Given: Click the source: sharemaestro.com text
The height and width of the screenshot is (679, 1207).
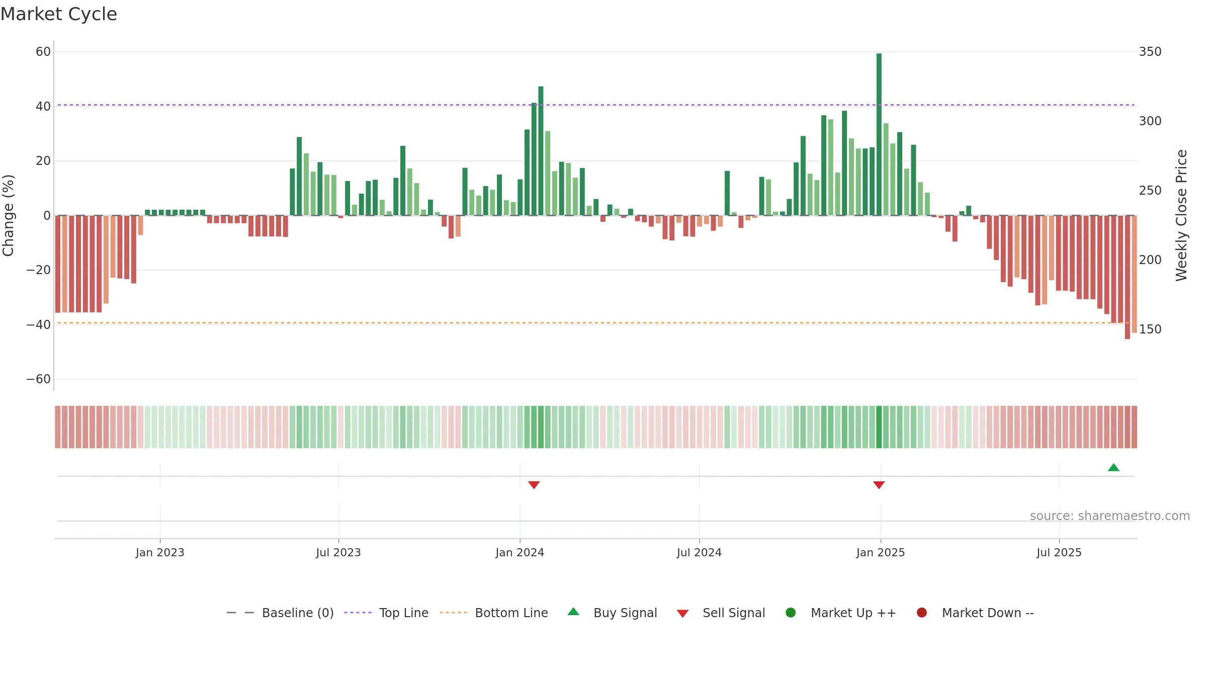Looking at the screenshot, I should [x=1110, y=516].
